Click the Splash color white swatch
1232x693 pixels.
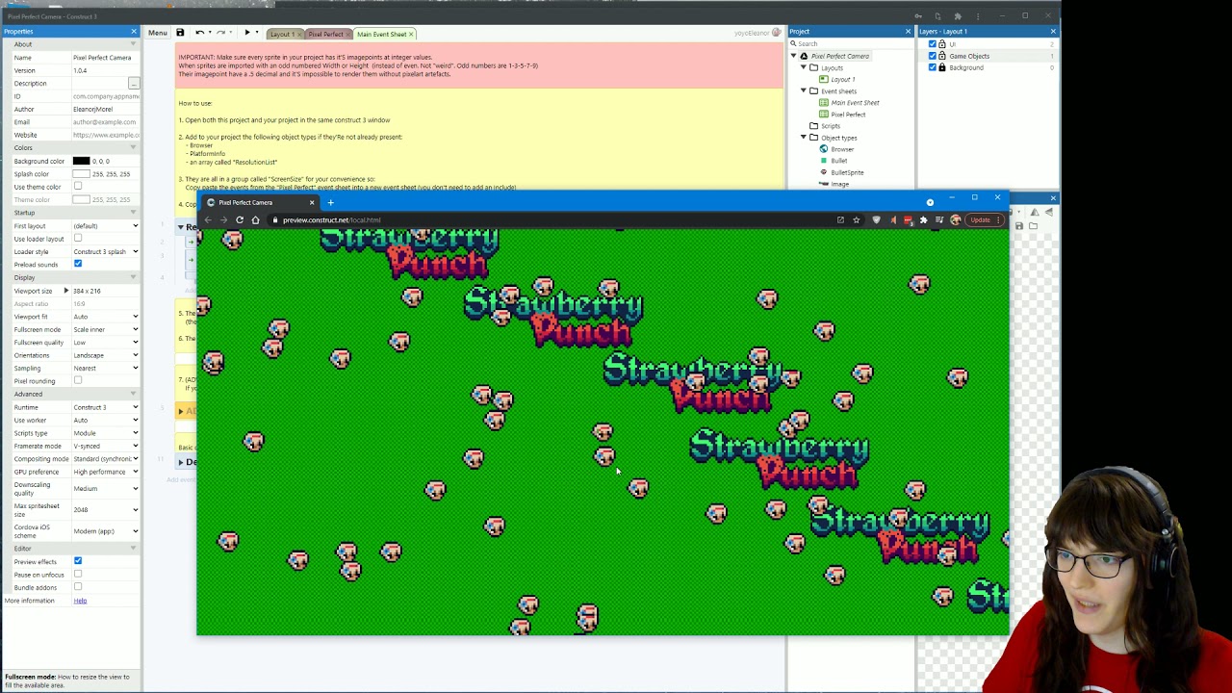point(81,174)
